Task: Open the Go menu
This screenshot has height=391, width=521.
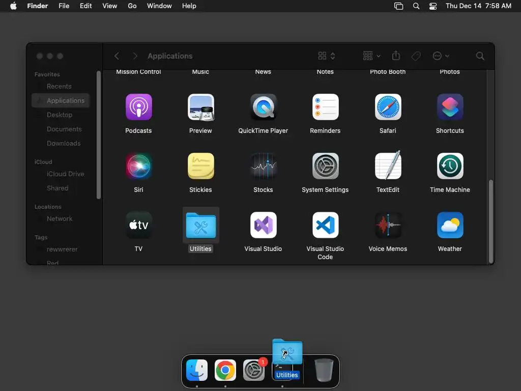Action: point(132,6)
